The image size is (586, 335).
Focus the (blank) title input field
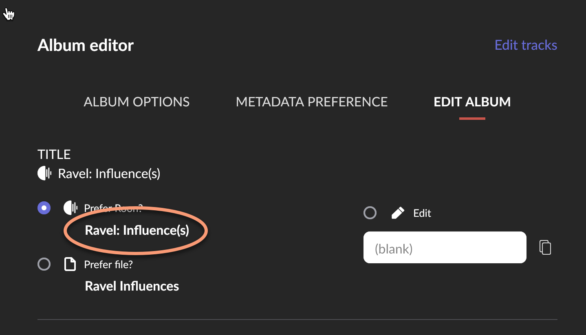[x=445, y=247]
